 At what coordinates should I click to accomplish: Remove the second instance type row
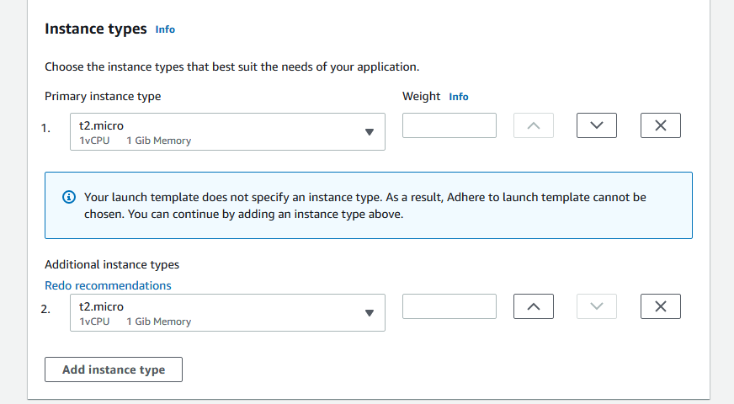coord(661,306)
